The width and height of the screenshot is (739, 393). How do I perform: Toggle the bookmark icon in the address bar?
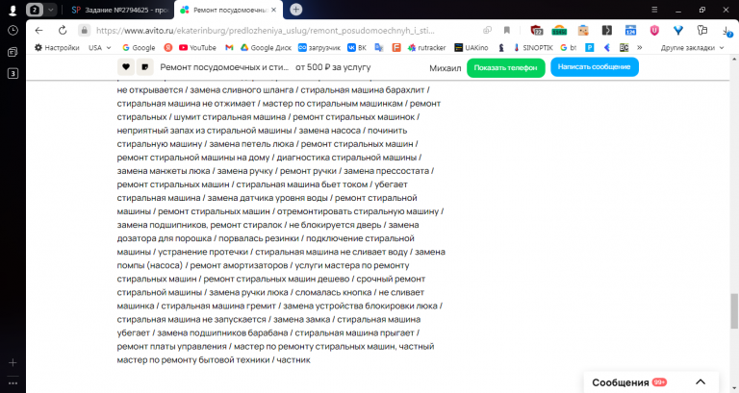coord(507,30)
